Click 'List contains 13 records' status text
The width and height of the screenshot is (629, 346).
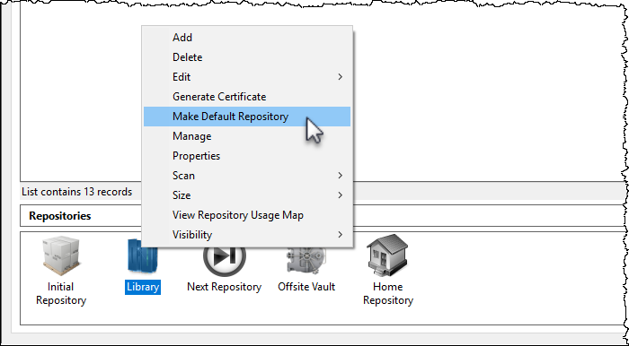[x=76, y=192]
